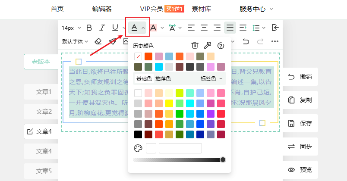Viewport: 347px width, 181px height.
Task: Open 文章5 in the sidebar
Action: [x=41, y=171]
